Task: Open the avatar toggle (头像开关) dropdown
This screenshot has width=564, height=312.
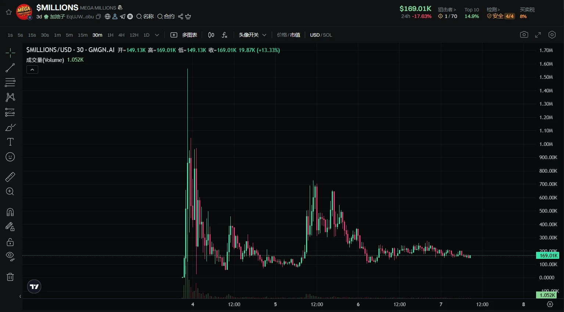Action: (252, 35)
